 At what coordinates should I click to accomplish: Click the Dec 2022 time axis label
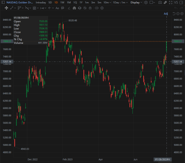coord(32,160)
